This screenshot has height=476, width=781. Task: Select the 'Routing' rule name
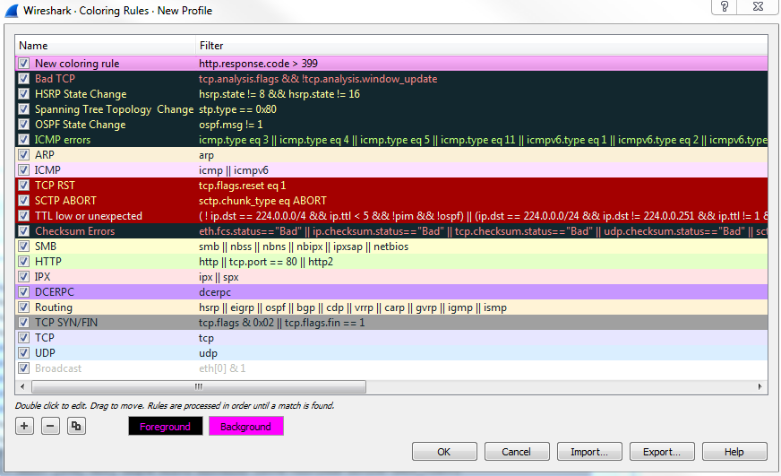coord(54,307)
